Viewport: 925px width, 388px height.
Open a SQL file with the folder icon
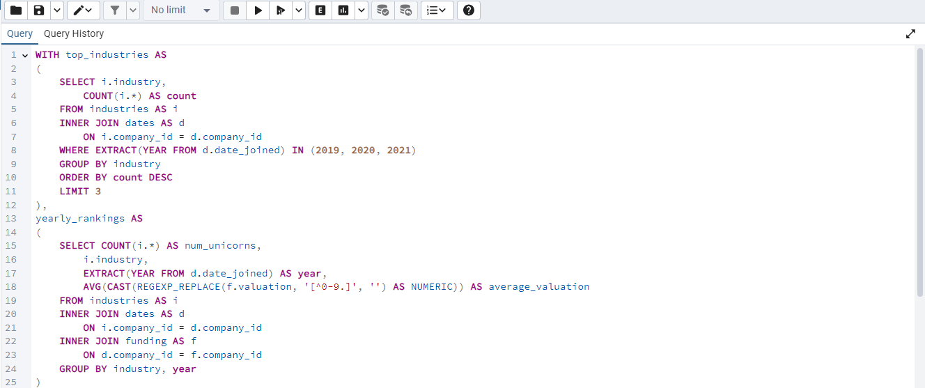15,10
